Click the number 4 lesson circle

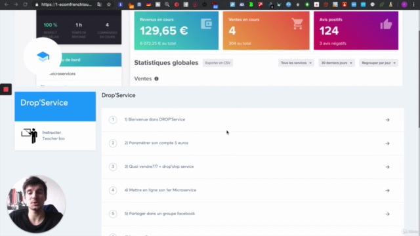[113, 190]
